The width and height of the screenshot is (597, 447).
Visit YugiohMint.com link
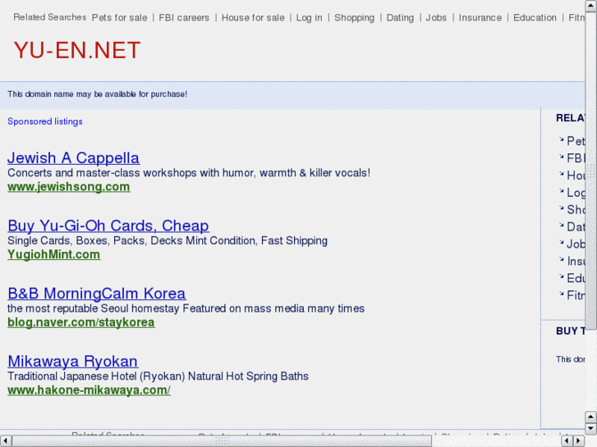tap(53, 254)
